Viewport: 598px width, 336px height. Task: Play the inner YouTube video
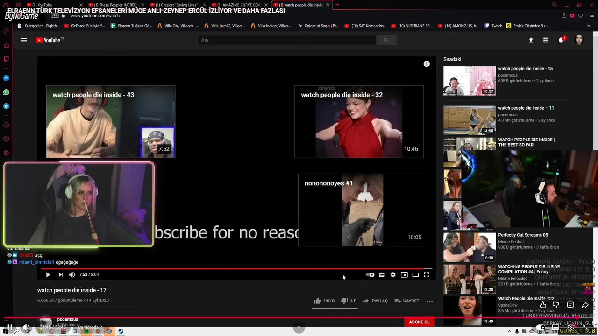[x=48, y=275]
